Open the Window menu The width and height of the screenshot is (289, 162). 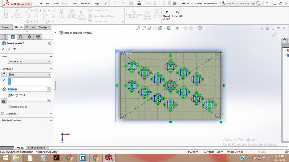click(85, 3)
